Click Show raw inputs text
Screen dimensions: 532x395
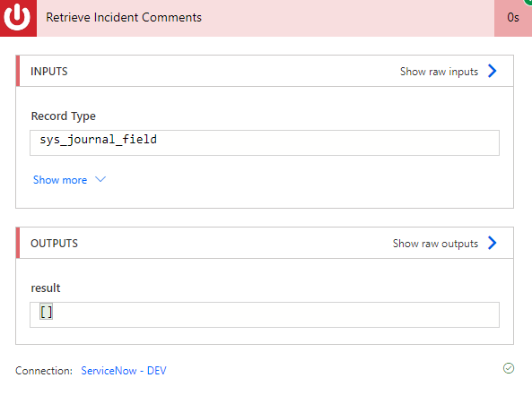[439, 72]
